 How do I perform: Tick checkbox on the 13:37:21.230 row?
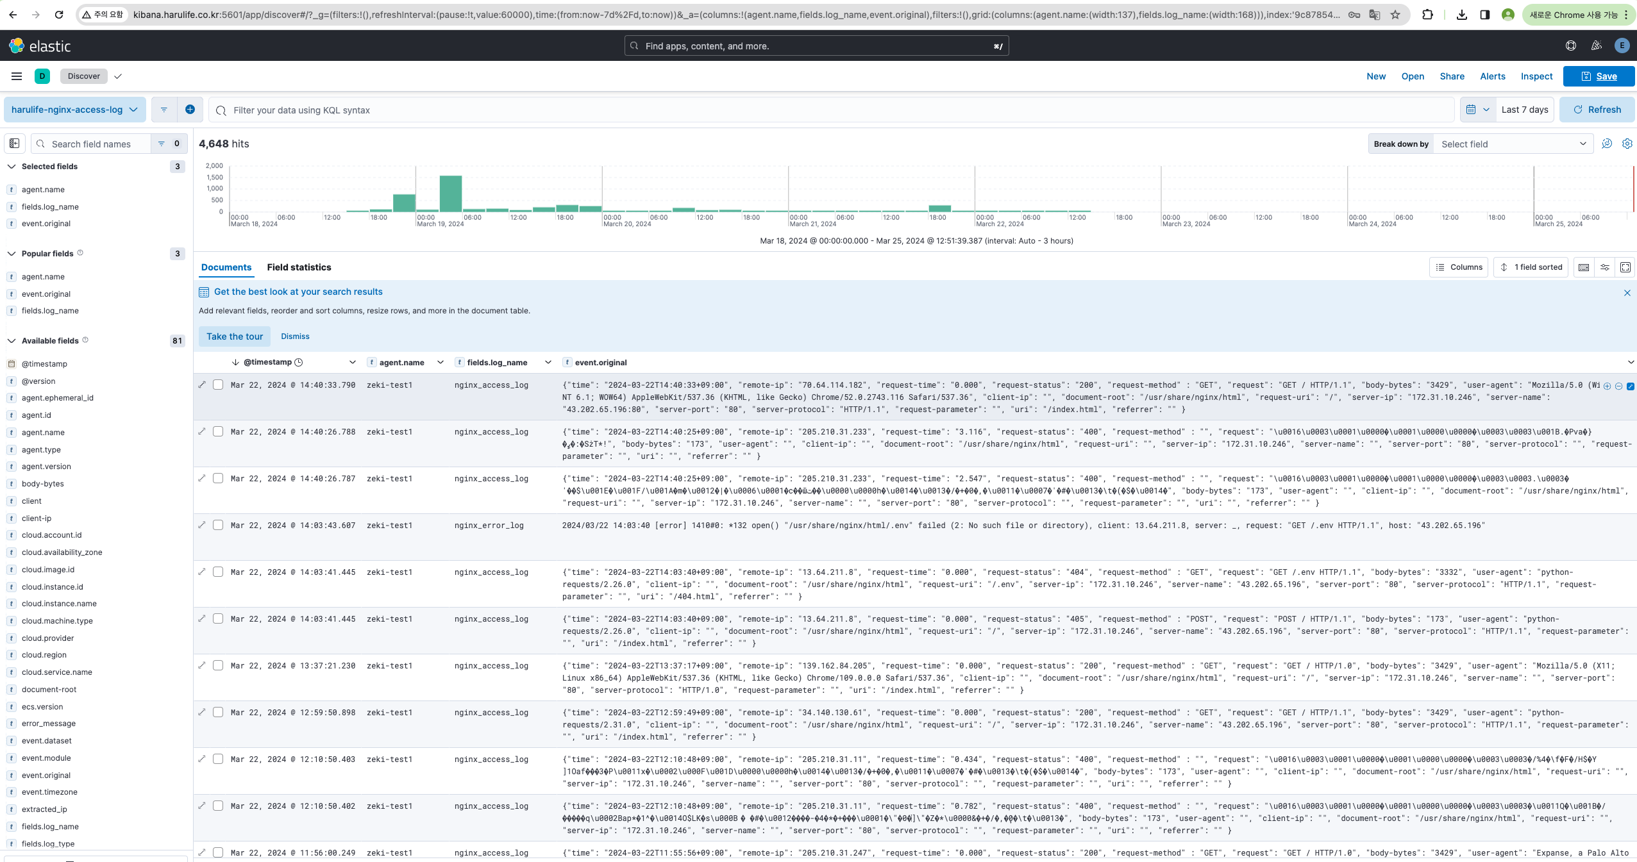[x=218, y=666]
